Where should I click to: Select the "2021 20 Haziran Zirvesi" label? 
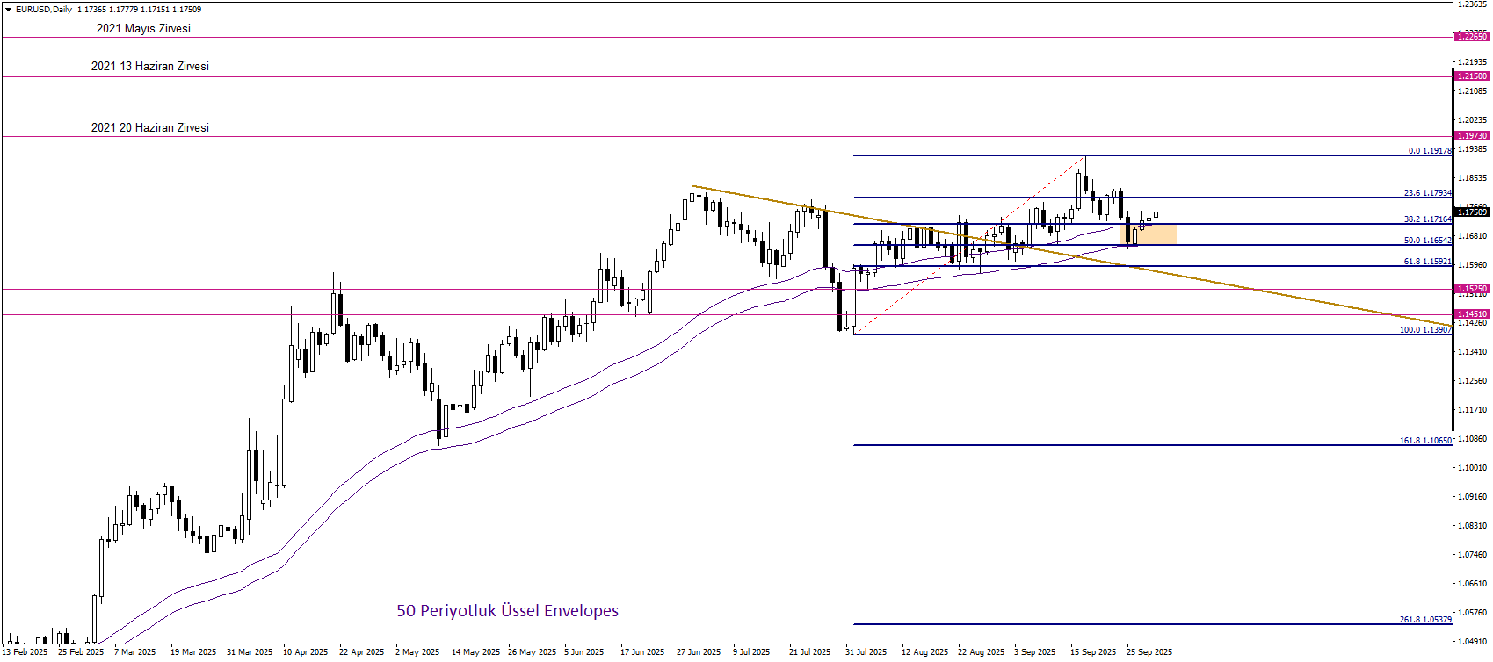point(150,127)
